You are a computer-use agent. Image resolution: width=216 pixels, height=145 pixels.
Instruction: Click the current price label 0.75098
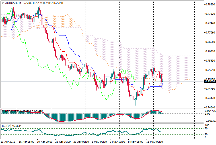(209, 81)
